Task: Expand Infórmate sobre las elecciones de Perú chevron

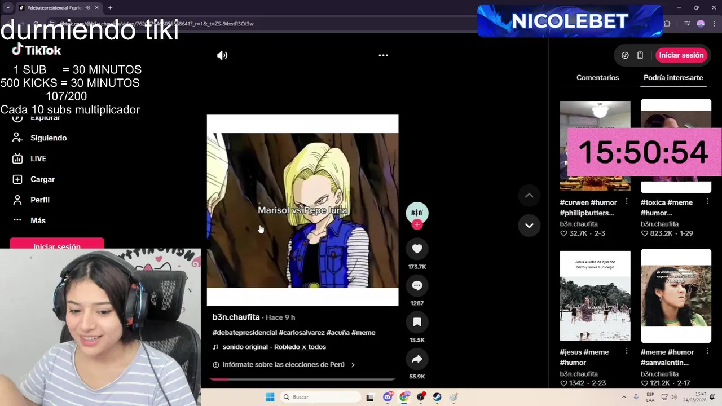Action: click(x=353, y=365)
